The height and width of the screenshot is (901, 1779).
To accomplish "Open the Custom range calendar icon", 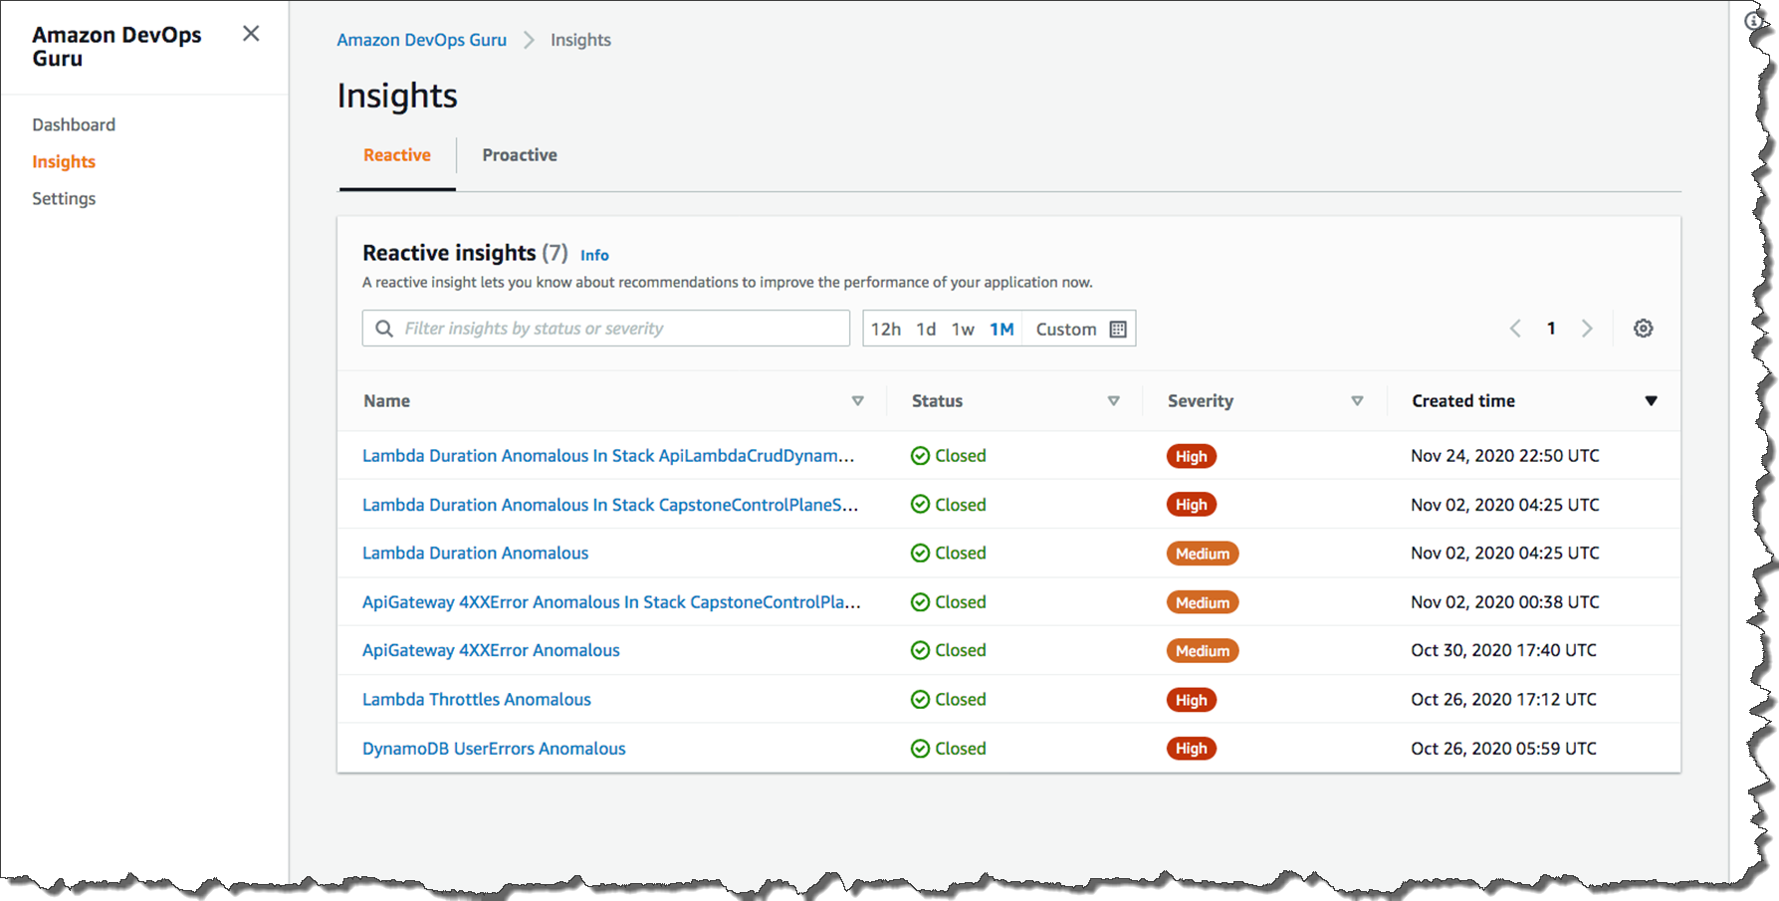I will point(1118,330).
